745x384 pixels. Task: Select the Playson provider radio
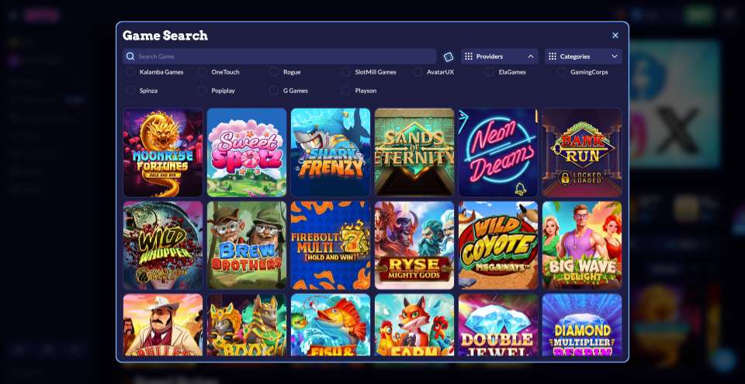(345, 91)
